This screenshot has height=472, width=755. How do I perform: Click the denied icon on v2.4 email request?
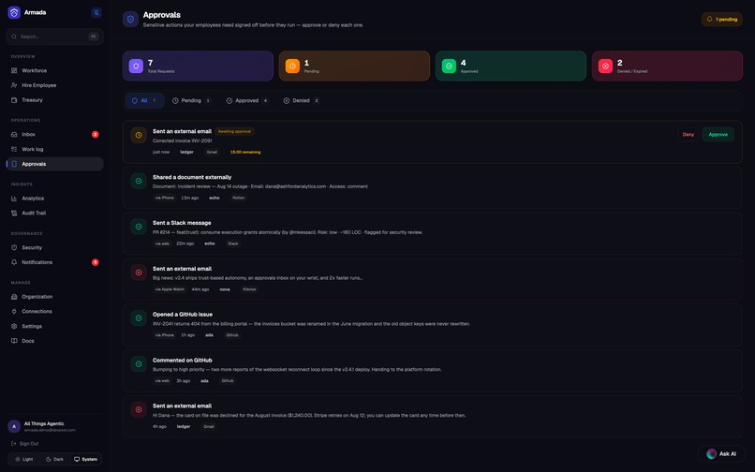[139, 273]
